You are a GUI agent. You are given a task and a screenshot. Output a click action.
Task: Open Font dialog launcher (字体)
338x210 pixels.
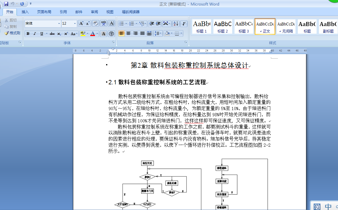113,42
